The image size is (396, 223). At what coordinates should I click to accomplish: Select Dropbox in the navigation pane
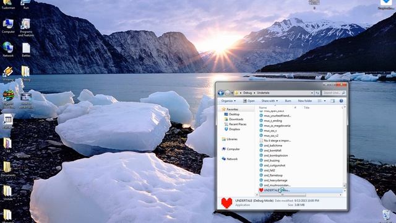[x=235, y=129]
